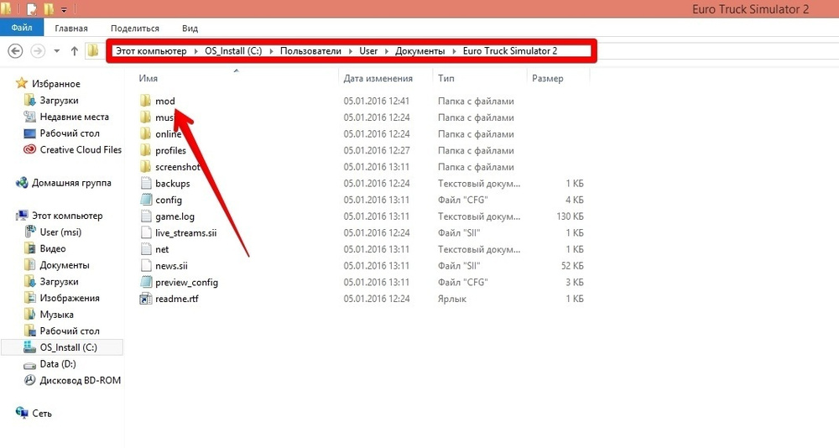Image resolution: width=839 pixels, height=448 pixels.
Task: Open the Файл menu tab
Action: point(22,28)
